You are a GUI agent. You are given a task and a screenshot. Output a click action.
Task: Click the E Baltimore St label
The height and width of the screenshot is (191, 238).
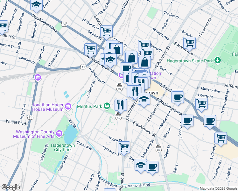point(144,129)
